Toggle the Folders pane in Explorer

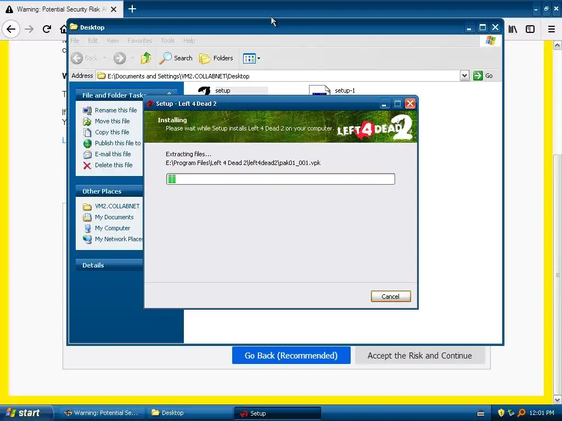tap(216, 58)
